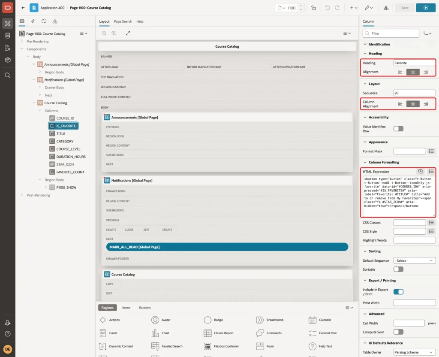Image resolution: width=439 pixels, height=357 pixels.
Task: Open the Table Owner dropdown
Action: (415, 352)
